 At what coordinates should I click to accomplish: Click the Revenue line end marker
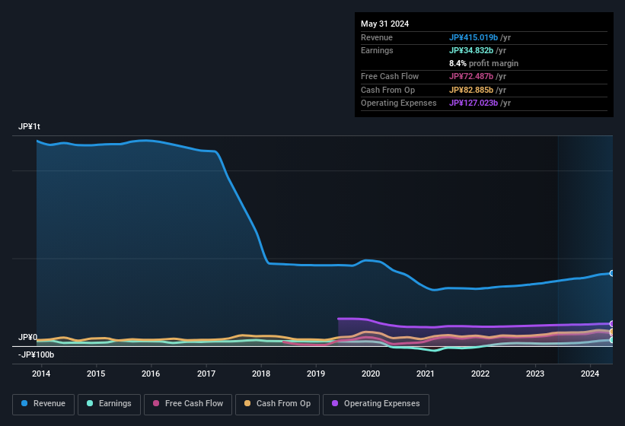(611, 273)
